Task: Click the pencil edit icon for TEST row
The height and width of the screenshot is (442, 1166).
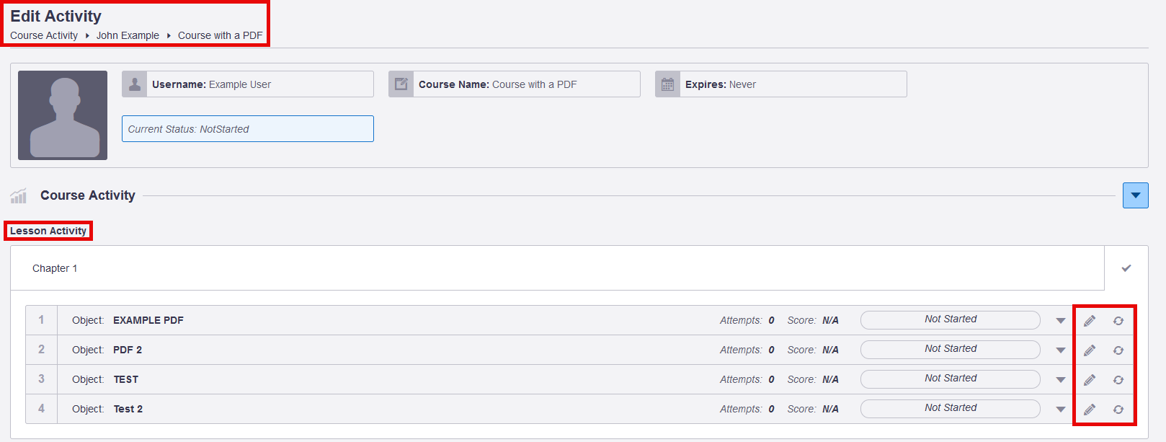Action: coord(1090,380)
